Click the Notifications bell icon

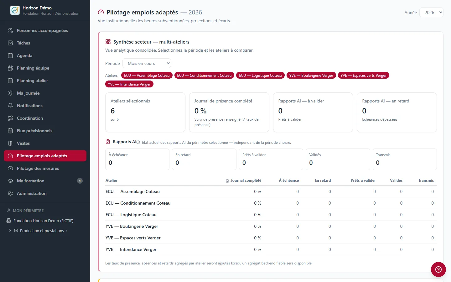pos(10,106)
